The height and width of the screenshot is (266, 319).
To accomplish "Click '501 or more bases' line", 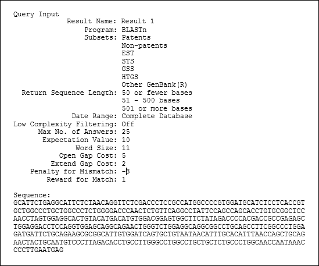I will (x=157, y=108).
